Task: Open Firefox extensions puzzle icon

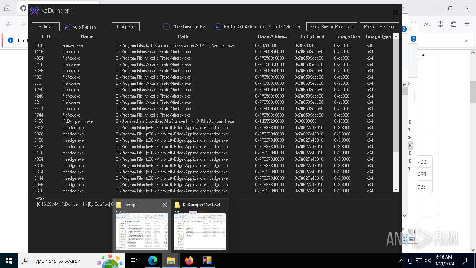Action: (x=454, y=24)
